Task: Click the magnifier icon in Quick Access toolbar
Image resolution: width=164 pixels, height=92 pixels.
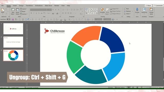Action: coord(74,19)
